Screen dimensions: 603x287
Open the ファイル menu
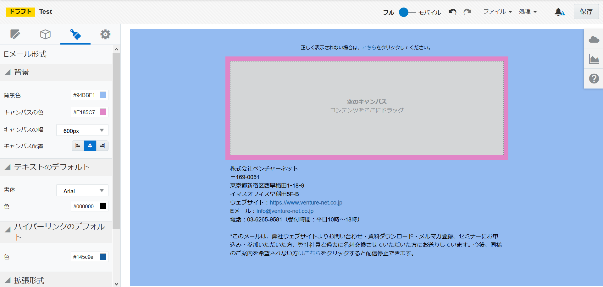[497, 12]
